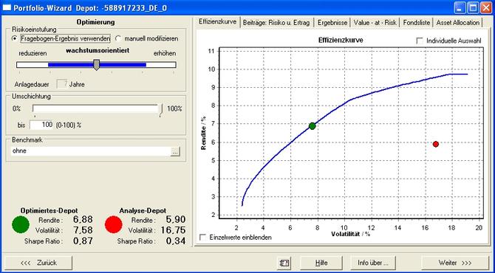The width and height of the screenshot is (495, 273).
Task: Click the risk level slider thumb
Action: point(97,65)
